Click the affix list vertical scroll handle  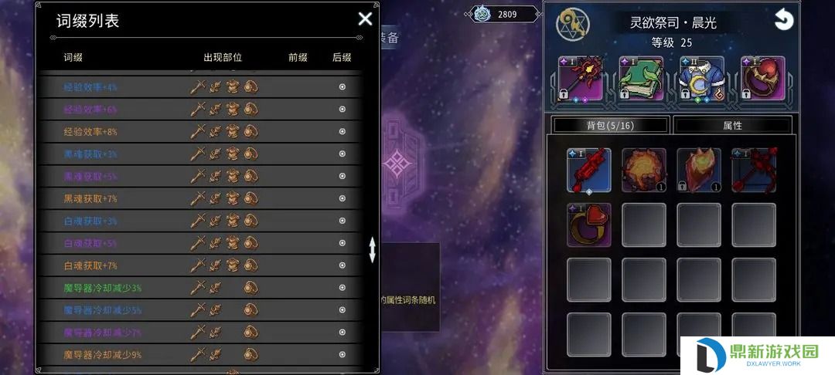point(372,250)
